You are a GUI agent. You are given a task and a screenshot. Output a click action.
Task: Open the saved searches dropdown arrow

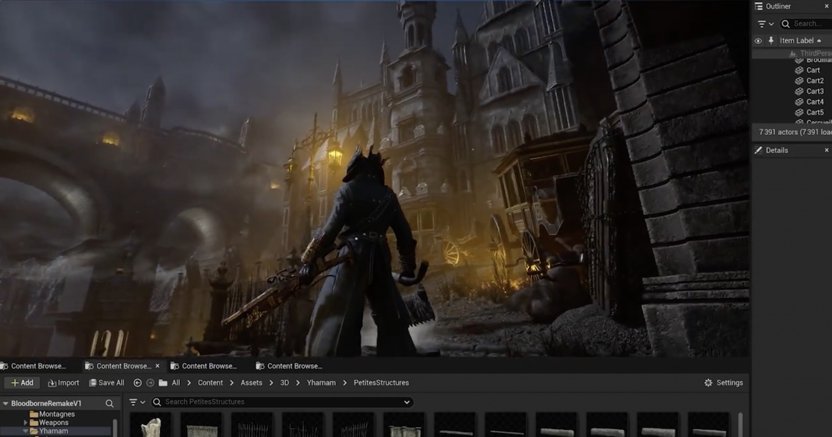coord(407,402)
